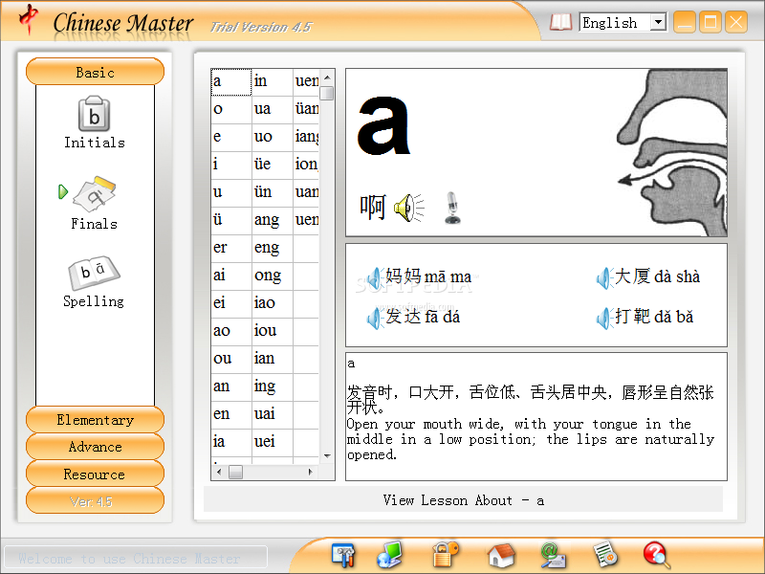Play audio for 发达 fā dá
765x574 pixels.
[x=374, y=318]
